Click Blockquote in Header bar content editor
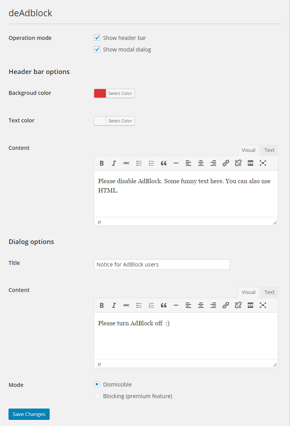This screenshot has width=290, height=426. (x=164, y=163)
